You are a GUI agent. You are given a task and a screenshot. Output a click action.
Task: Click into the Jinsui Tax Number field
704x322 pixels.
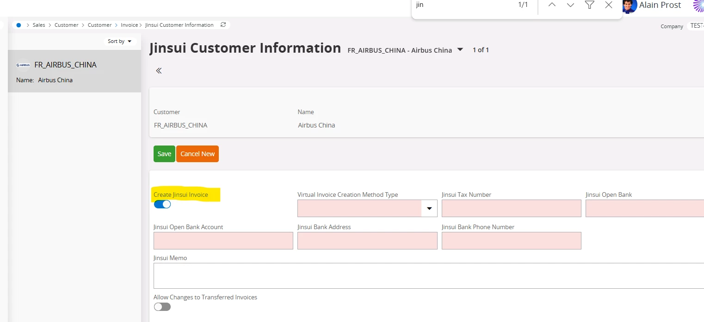(x=511, y=209)
